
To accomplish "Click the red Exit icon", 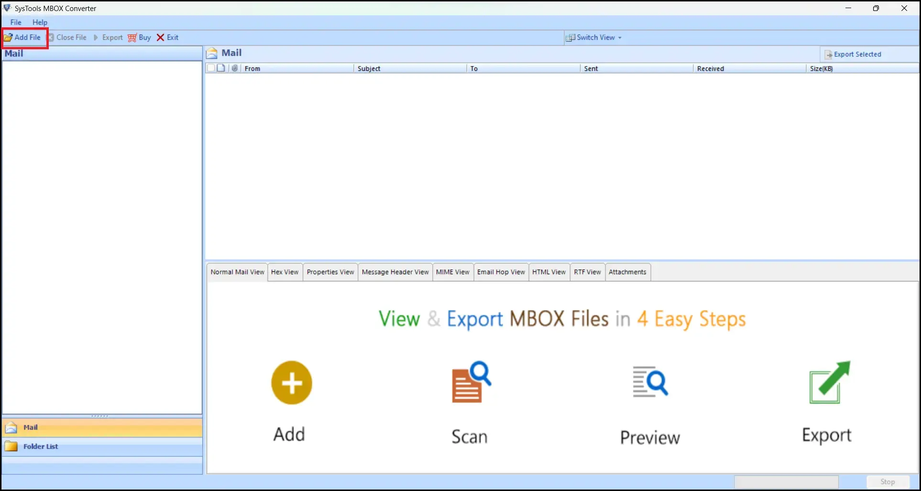I will [x=160, y=37].
